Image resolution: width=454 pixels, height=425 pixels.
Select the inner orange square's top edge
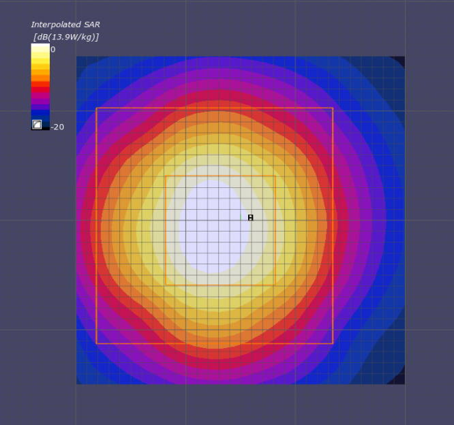coord(220,176)
